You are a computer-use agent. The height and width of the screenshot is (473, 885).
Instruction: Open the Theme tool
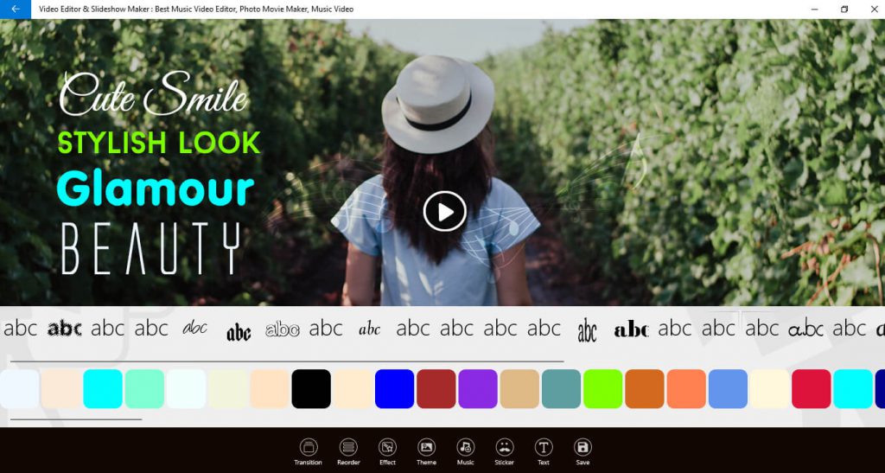(426, 452)
